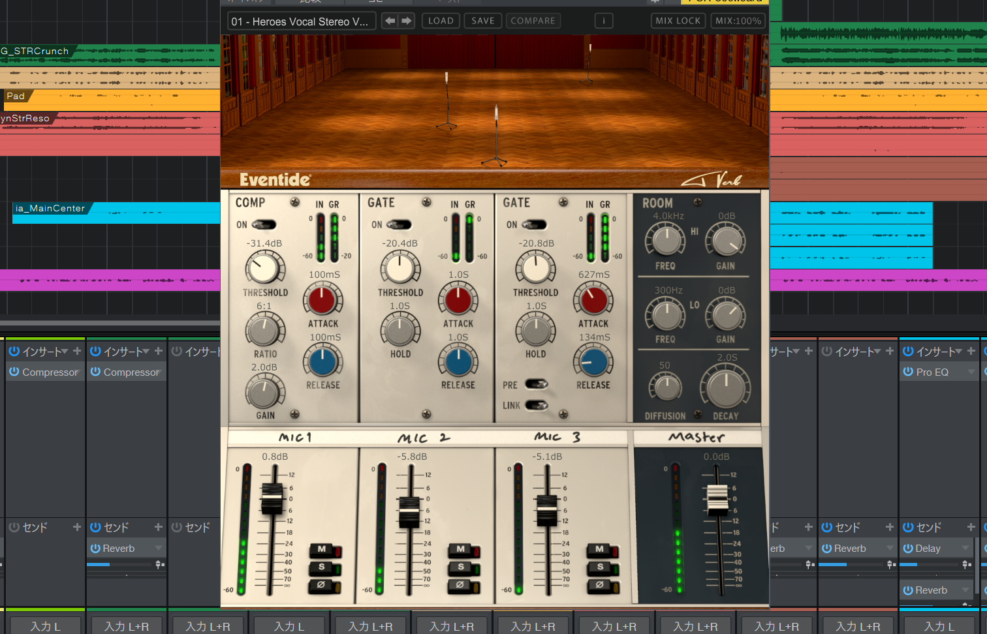Toggle the PRE switch
Viewport: 987px width, 634px height.
click(536, 384)
